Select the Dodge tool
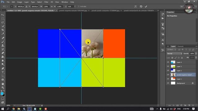This screenshot has width=198, height=111. click(3, 64)
